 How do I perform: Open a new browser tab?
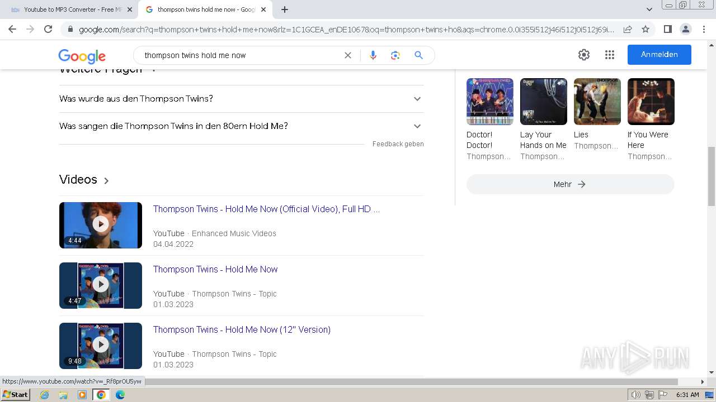pyautogui.click(x=285, y=9)
